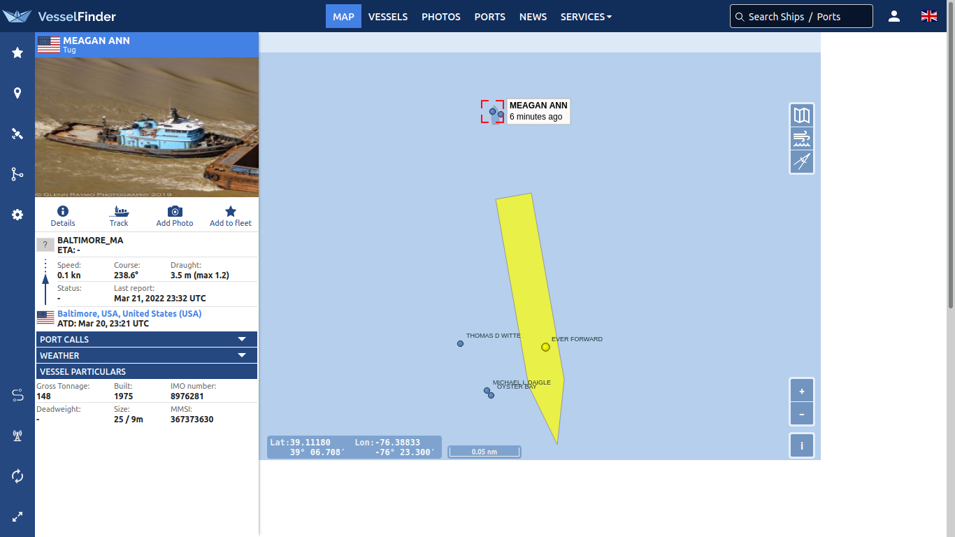Select the distance measure tool icon

802,162
